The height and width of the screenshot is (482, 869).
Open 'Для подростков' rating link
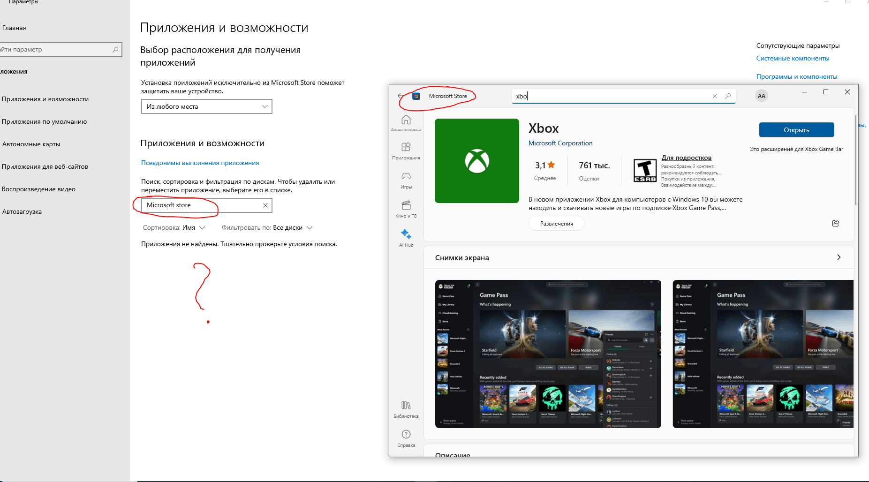tap(686, 158)
